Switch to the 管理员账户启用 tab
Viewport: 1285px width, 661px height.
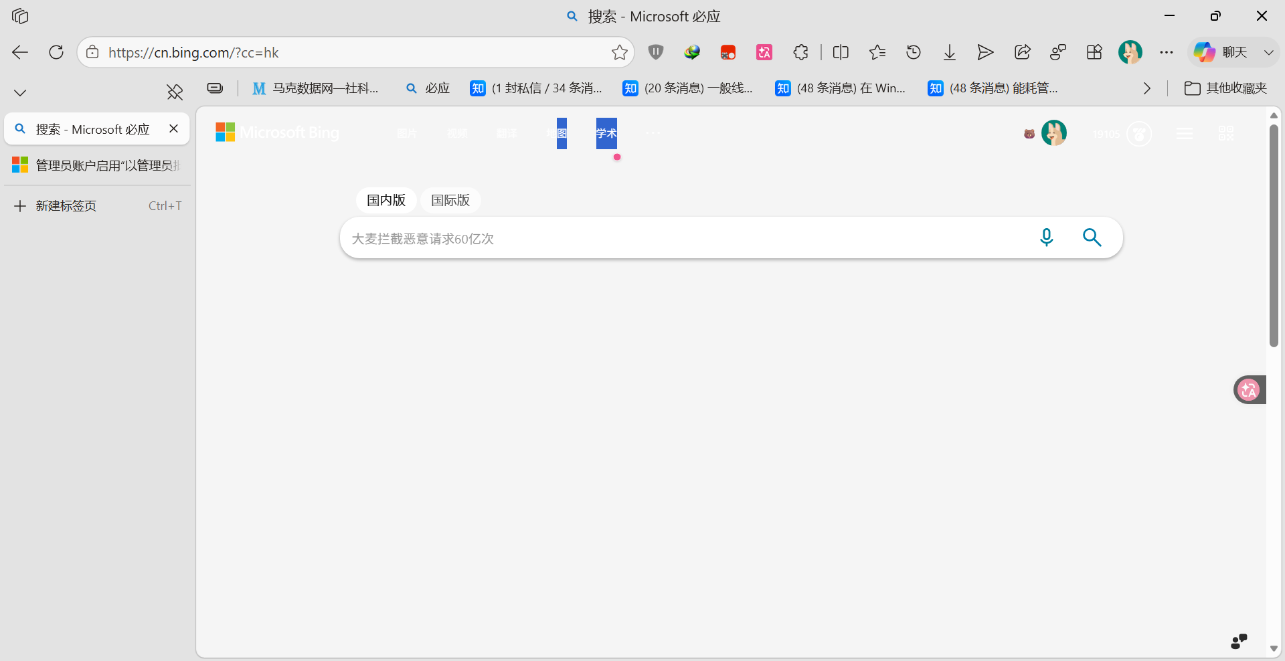pos(97,165)
